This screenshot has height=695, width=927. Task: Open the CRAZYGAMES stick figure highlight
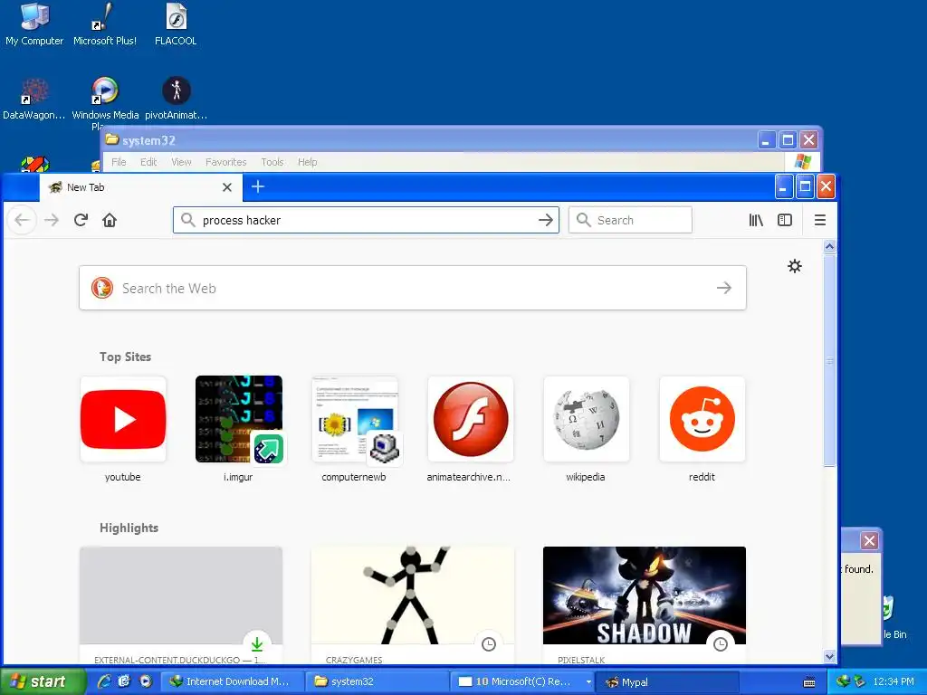click(413, 605)
